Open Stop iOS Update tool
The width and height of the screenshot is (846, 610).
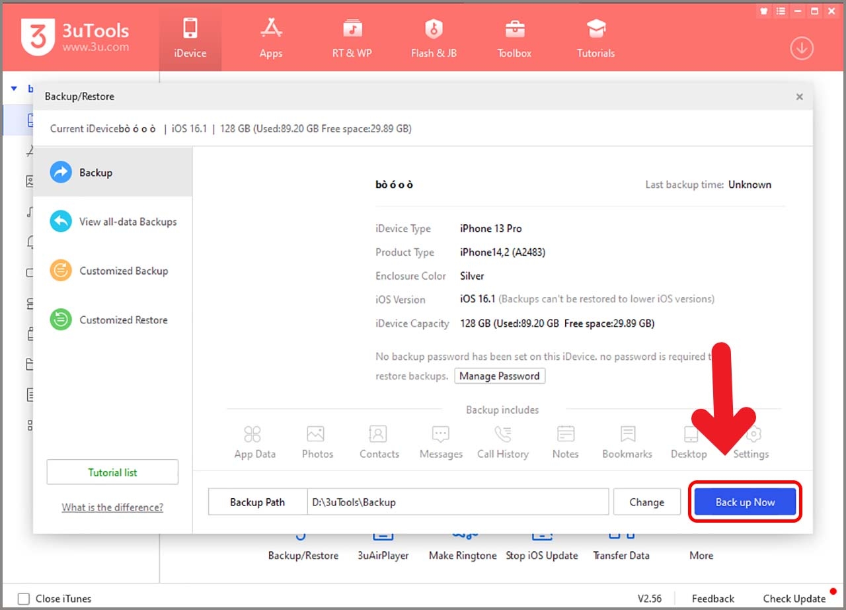542,556
